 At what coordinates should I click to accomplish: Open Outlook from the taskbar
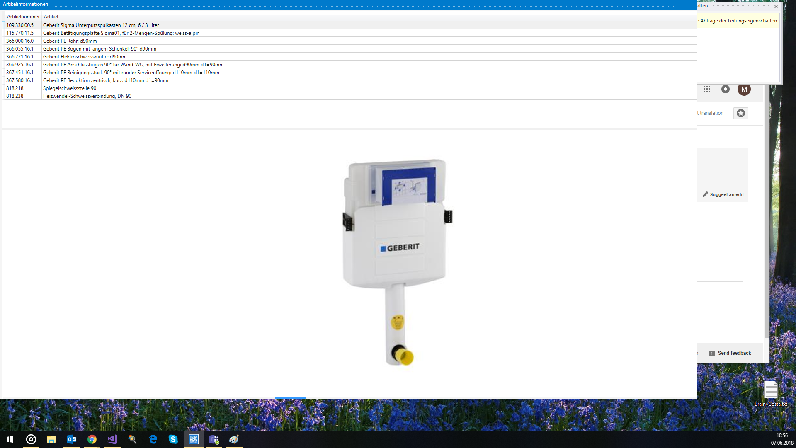point(72,439)
